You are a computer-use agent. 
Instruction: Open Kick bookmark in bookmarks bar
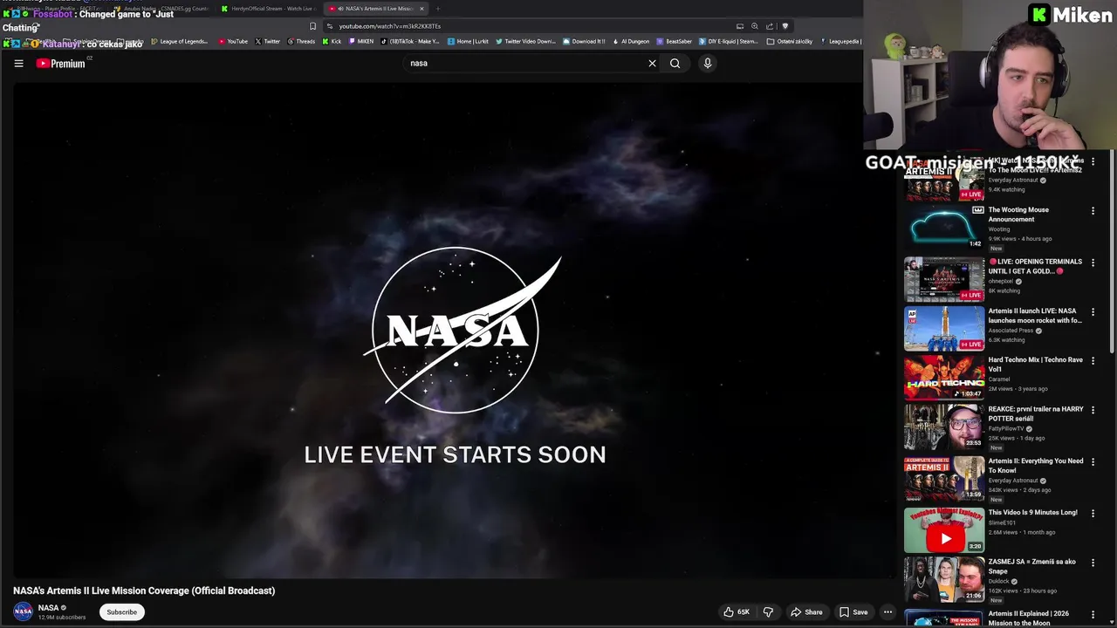tap(332, 41)
